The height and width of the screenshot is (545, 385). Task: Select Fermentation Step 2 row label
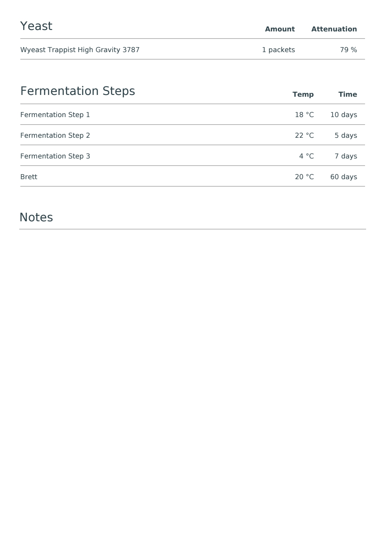point(55,136)
